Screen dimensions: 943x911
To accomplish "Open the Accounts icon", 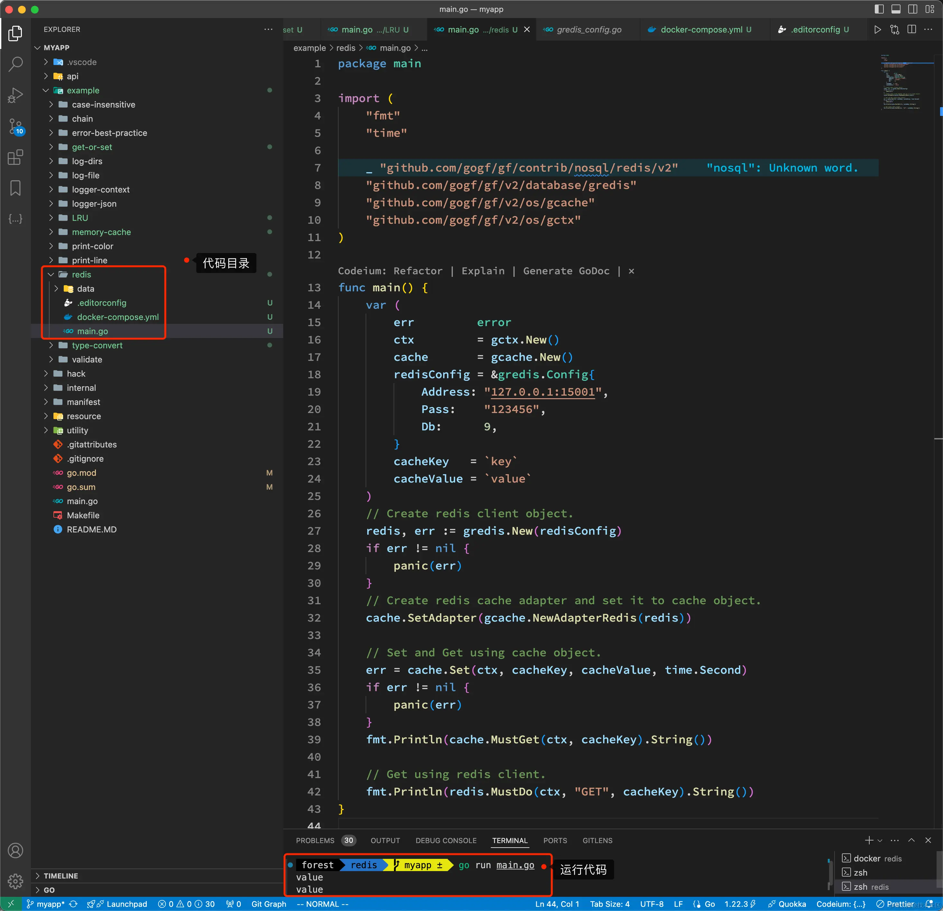I will (x=15, y=851).
